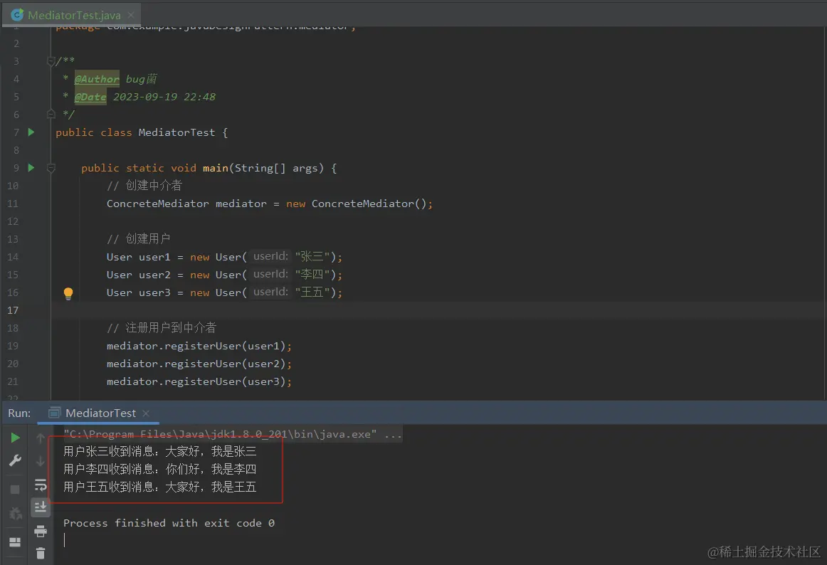Click console line 用户李四收到消息
This screenshot has height=565, width=827.
tap(160, 469)
